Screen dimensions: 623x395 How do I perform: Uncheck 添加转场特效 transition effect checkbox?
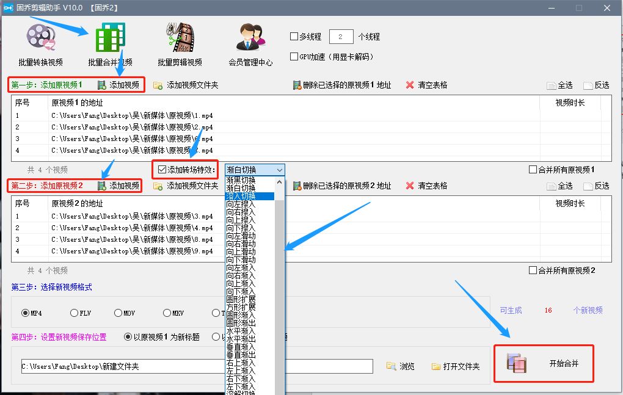(162, 170)
